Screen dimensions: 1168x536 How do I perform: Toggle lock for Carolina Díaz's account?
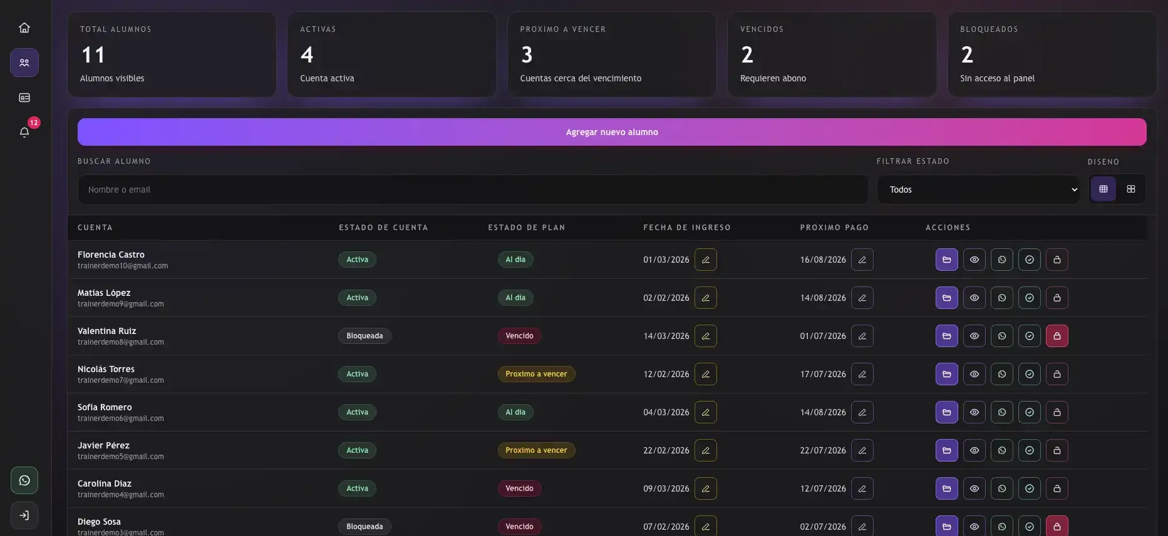tap(1057, 488)
